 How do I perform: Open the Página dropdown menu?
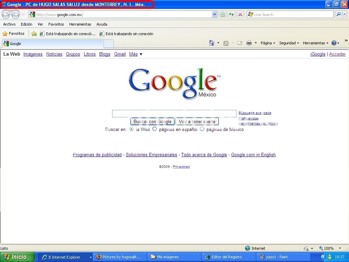click(268, 43)
